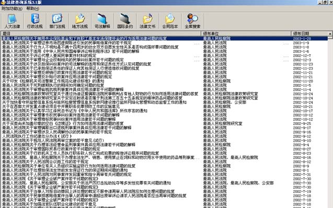Select row about 人民调解协议的民事案件
This screenshot has width=333, height=208.
tap(165, 132)
